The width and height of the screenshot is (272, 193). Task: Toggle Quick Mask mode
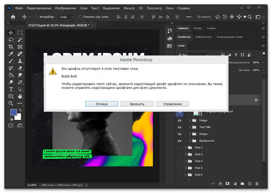[11, 125]
